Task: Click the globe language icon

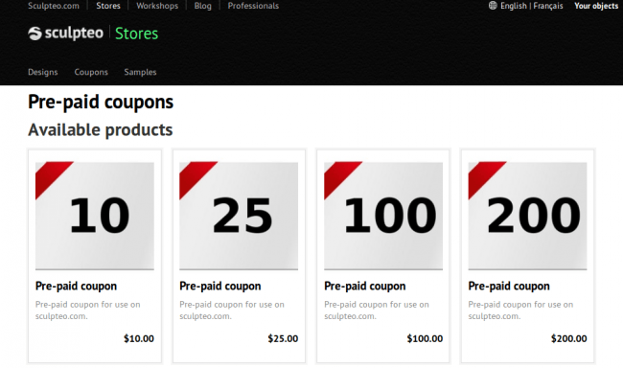Action: coord(493,6)
